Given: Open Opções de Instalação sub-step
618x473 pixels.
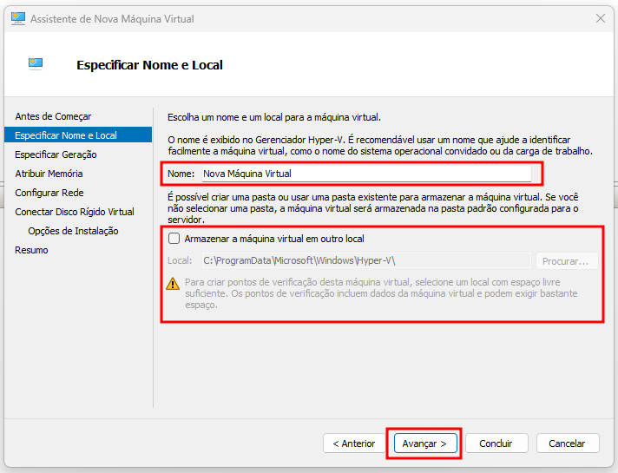Looking at the screenshot, I should [x=73, y=231].
